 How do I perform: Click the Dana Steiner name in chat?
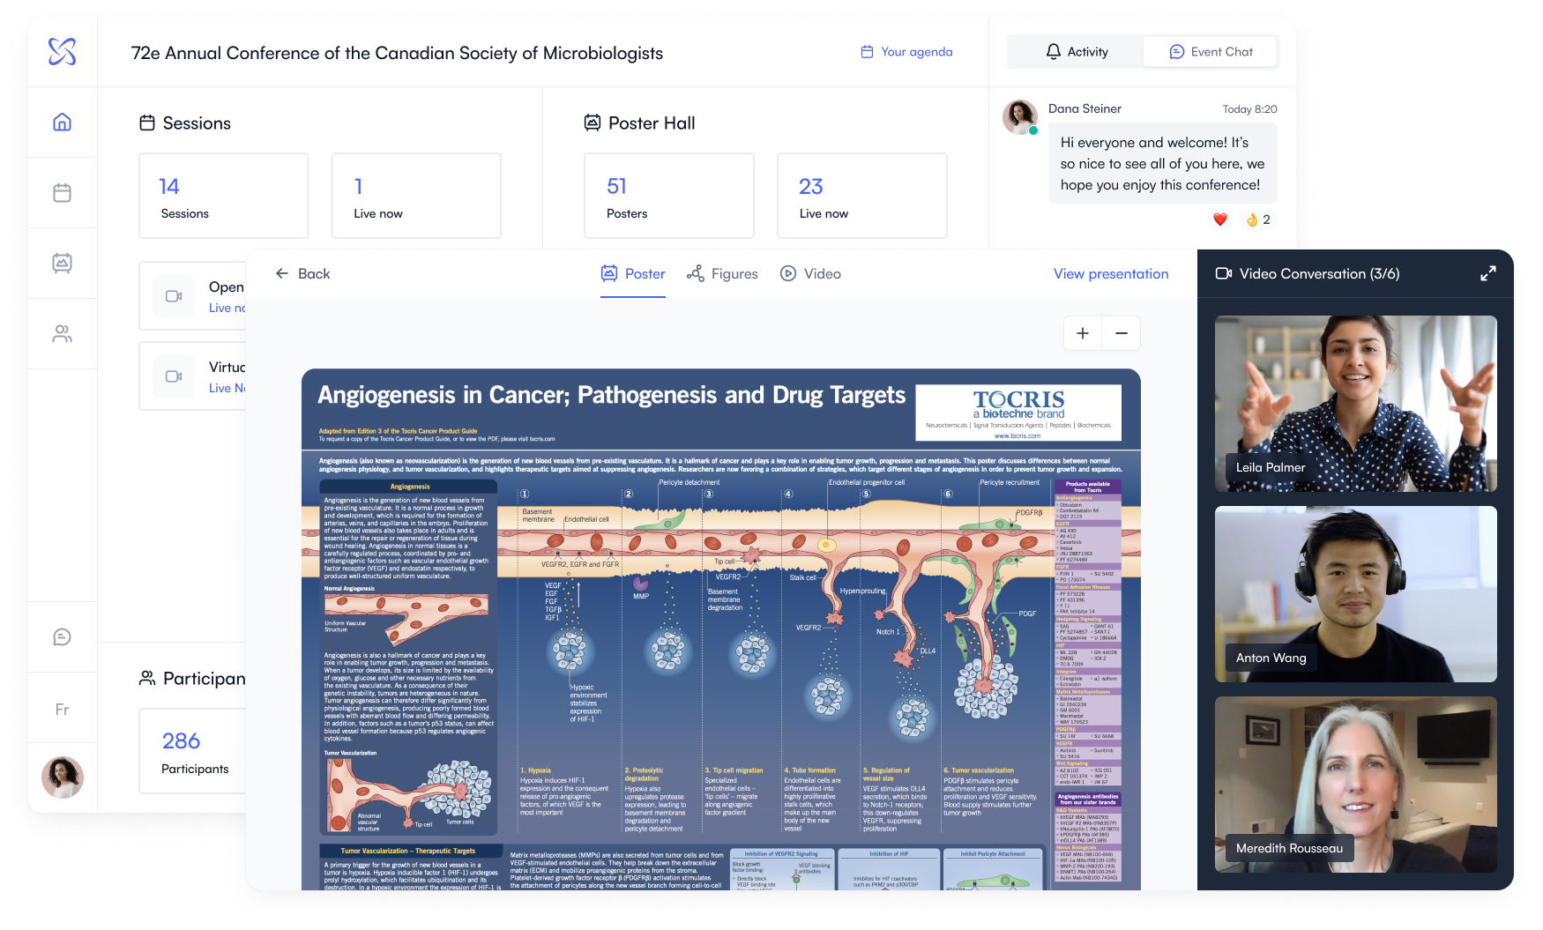click(x=1085, y=108)
